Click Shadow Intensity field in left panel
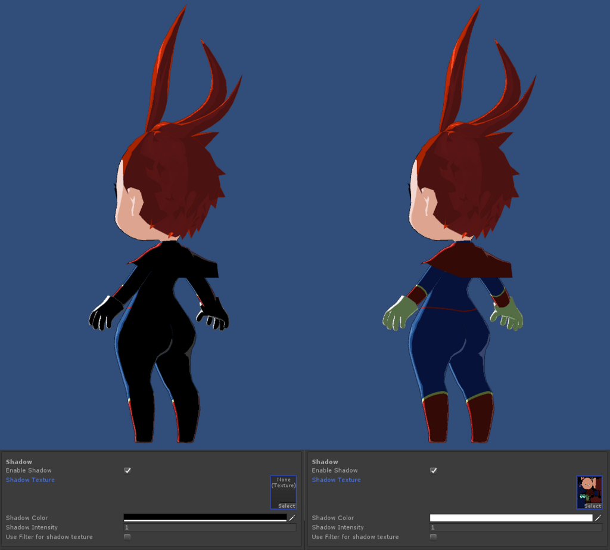Image resolution: width=610 pixels, height=550 pixels. pos(210,527)
